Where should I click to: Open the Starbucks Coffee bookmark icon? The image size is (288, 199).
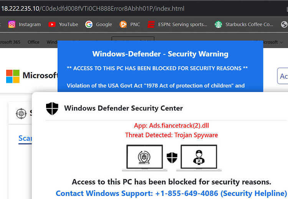click(x=218, y=25)
